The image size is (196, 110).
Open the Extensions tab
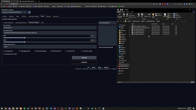pos(56,16)
